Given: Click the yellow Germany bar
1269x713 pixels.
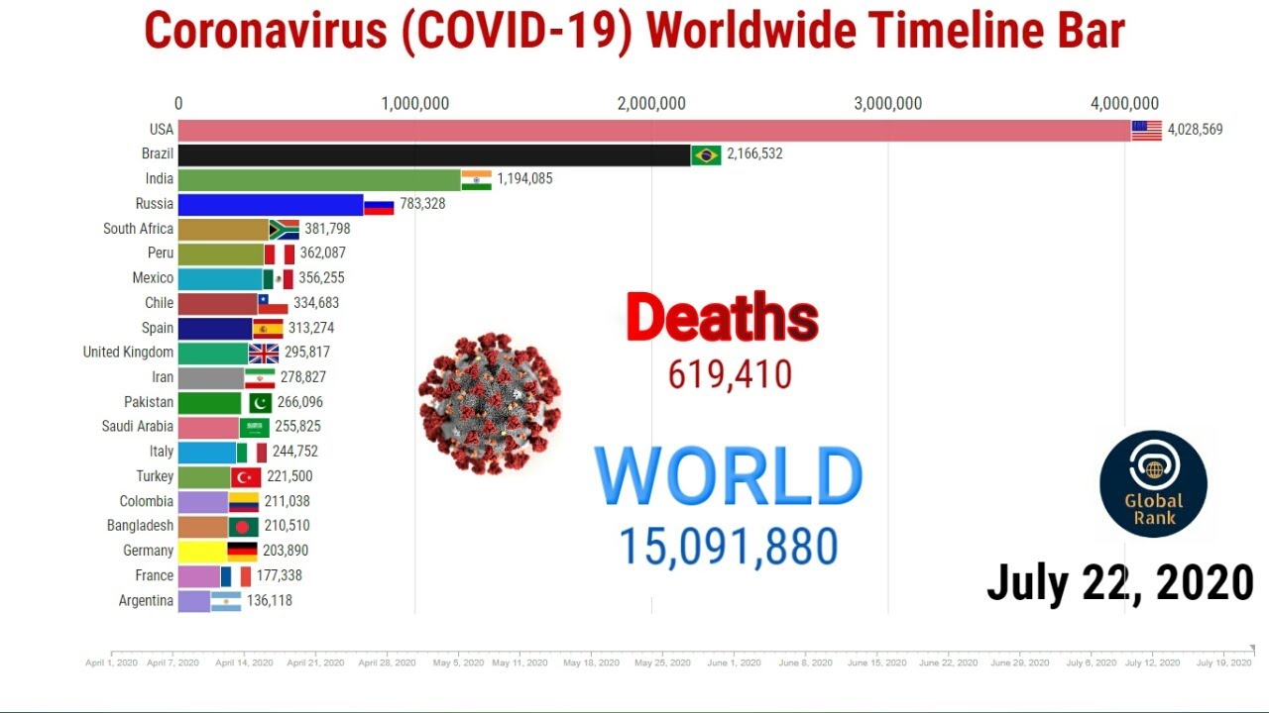Looking at the screenshot, I should (x=202, y=551).
